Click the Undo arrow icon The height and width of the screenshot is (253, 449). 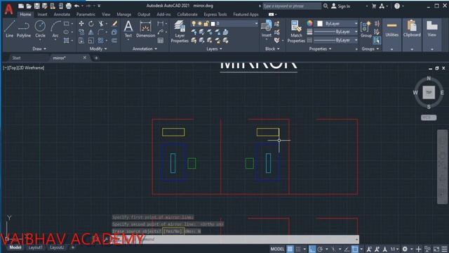tap(76, 6)
